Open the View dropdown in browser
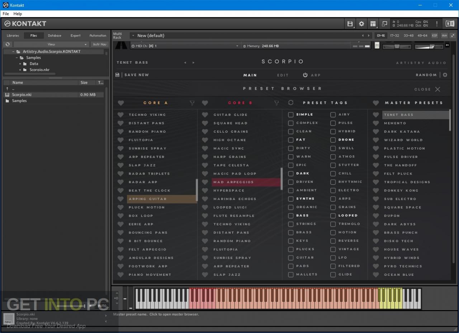This screenshot has width=459, height=333. coord(51,44)
